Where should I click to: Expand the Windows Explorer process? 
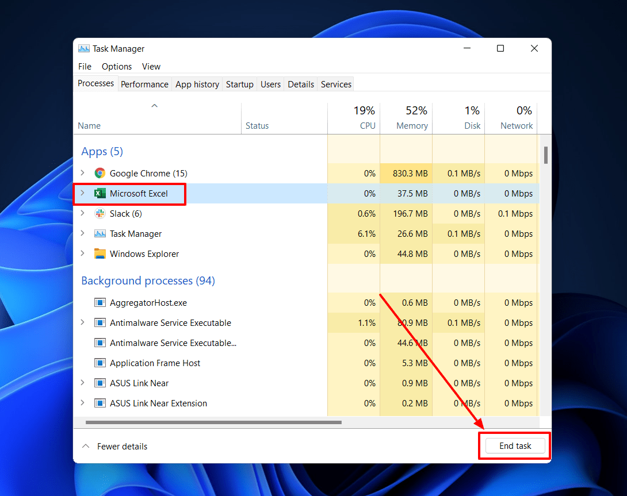pos(82,253)
